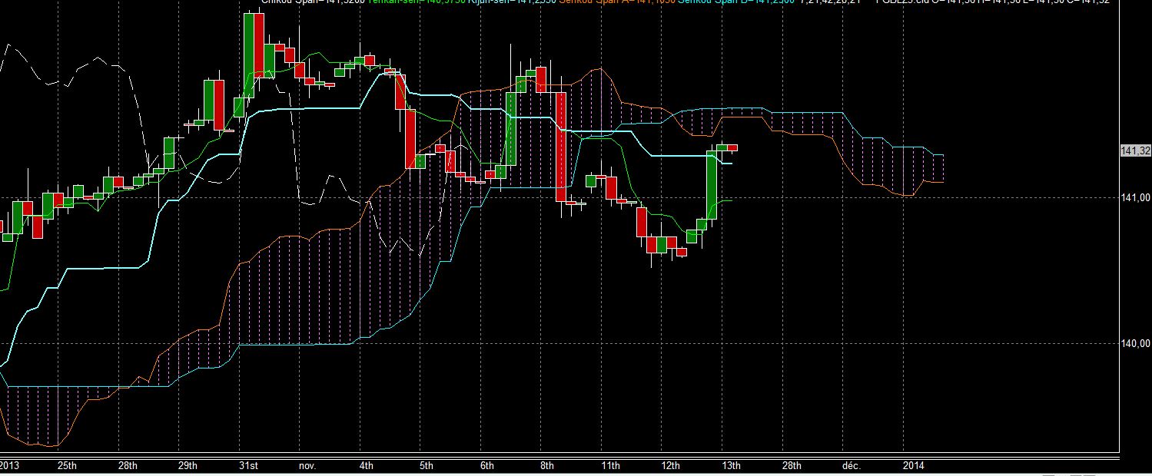Click the 31st date label
This screenshot has width=1152, height=476.
coord(247,466)
